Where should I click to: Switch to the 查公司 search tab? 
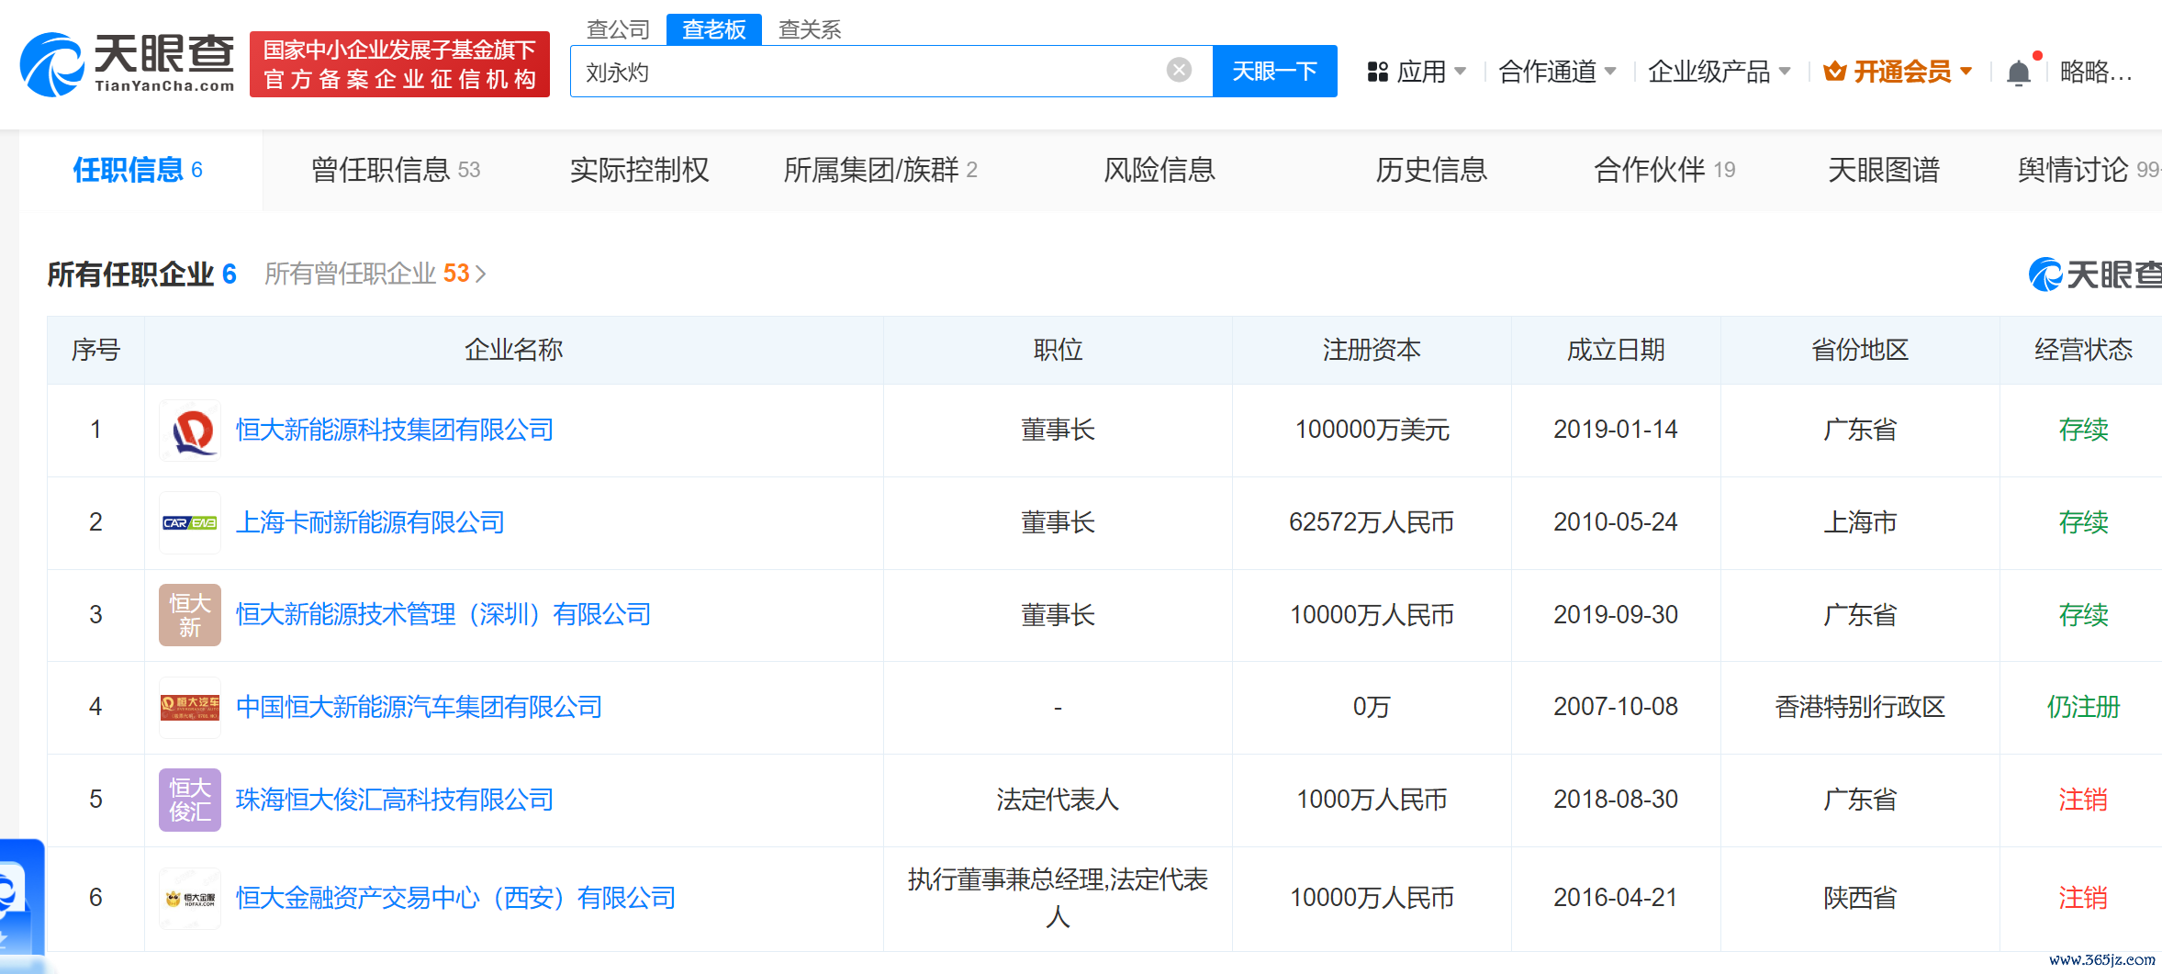[618, 29]
